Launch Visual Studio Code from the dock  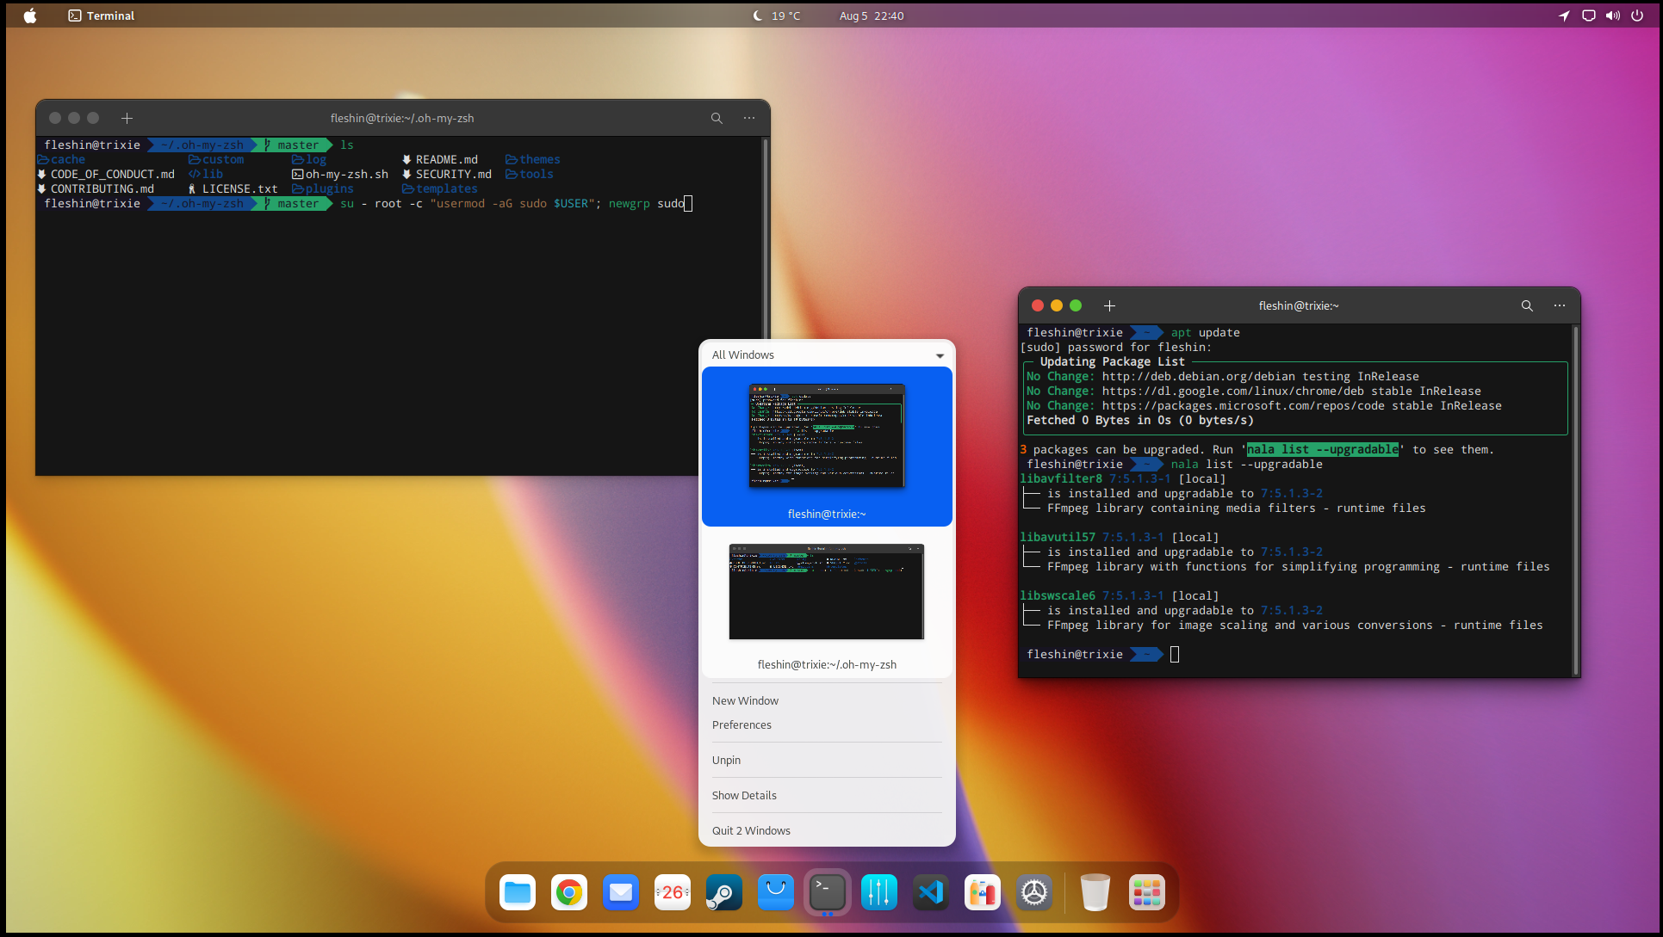click(931, 892)
